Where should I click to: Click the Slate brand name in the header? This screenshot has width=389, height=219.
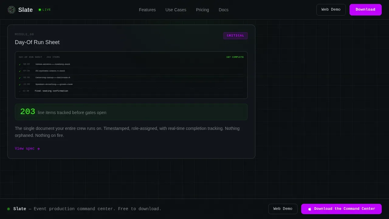click(x=26, y=10)
